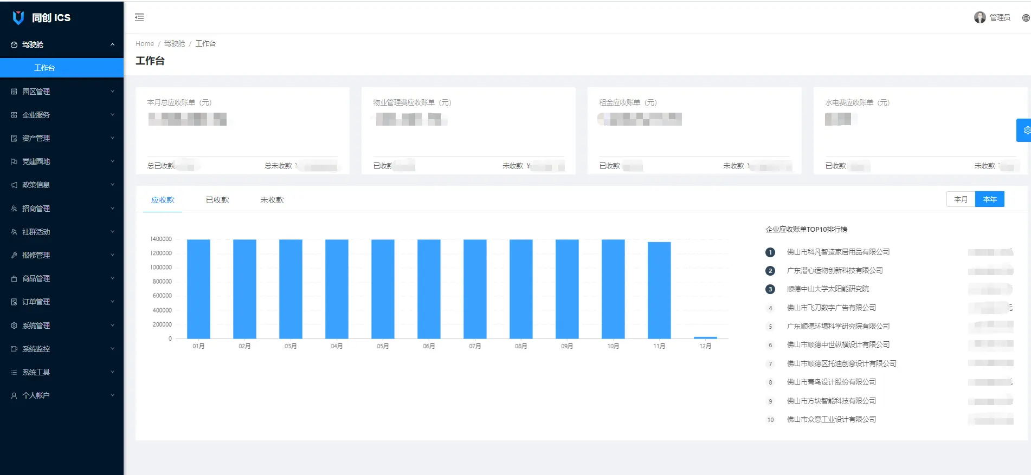Select 佛山市众意工业设计有限公司 in ranking
The width and height of the screenshot is (1031, 475).
832,419
